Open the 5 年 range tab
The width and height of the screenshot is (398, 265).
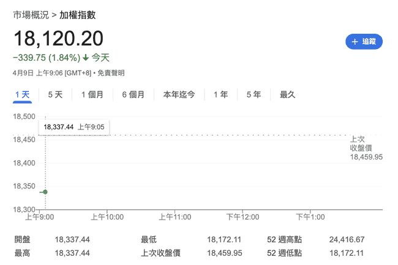click(253, 95)
